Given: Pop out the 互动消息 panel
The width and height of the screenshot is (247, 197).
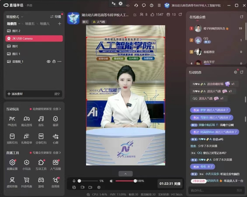Looking at the screenshot, I should pyautogui.click(x=242, y=72).
